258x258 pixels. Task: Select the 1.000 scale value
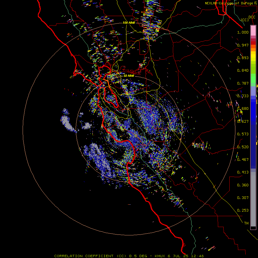coord(243,32)
